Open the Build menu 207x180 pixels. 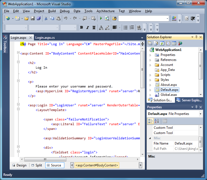click(x=52, y=11)
